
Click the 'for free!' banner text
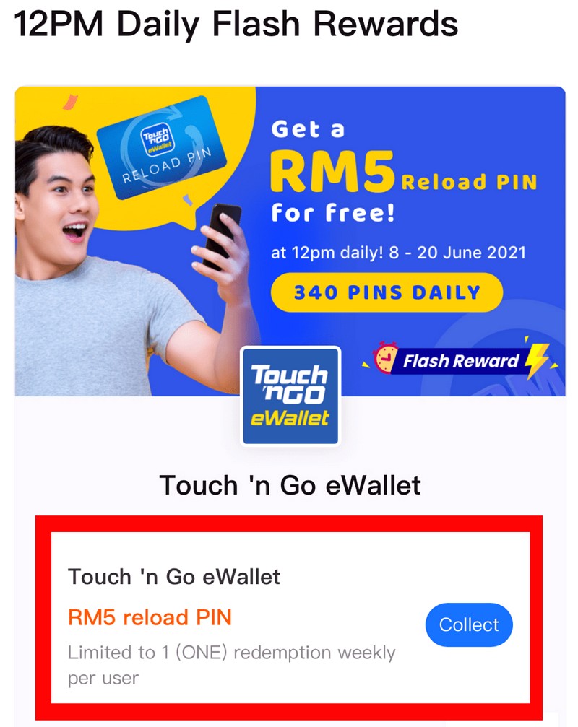[x=333, y=213]
